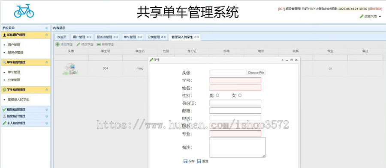Click the Choose File button
The width and height of the screenshot is (386, 168).
[x=256, y=73]
